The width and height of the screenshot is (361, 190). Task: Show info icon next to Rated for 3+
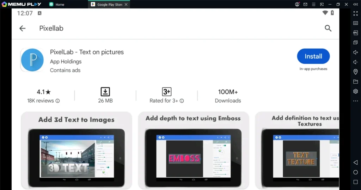click(x=182, y=101)
